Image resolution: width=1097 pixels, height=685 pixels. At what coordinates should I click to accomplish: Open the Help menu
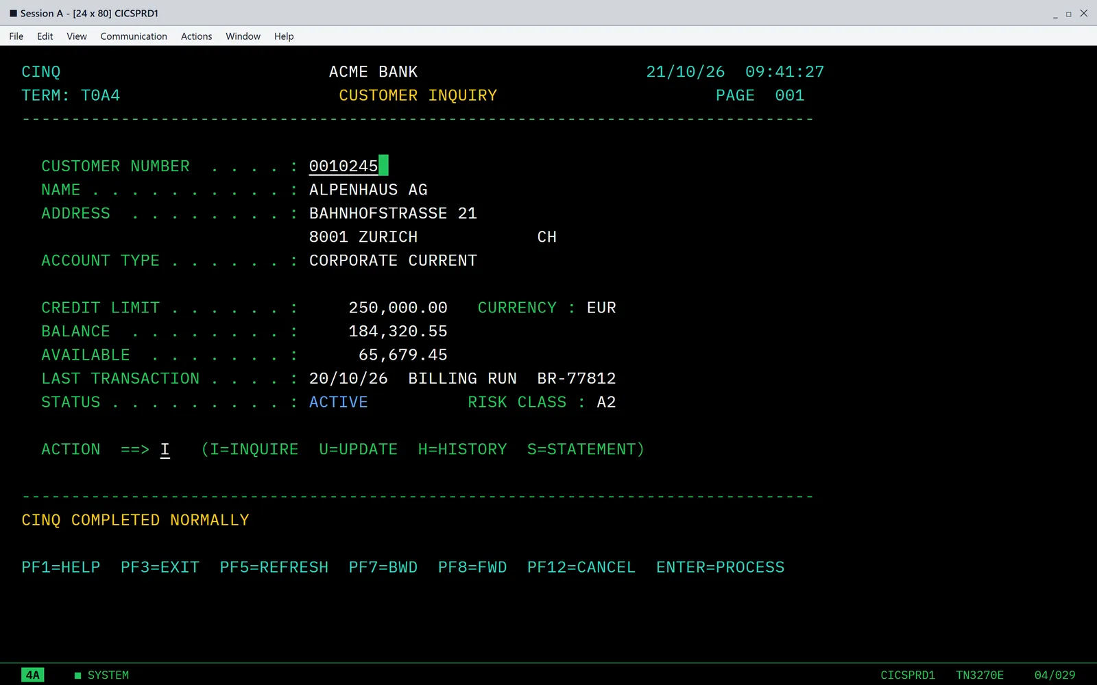284,36
